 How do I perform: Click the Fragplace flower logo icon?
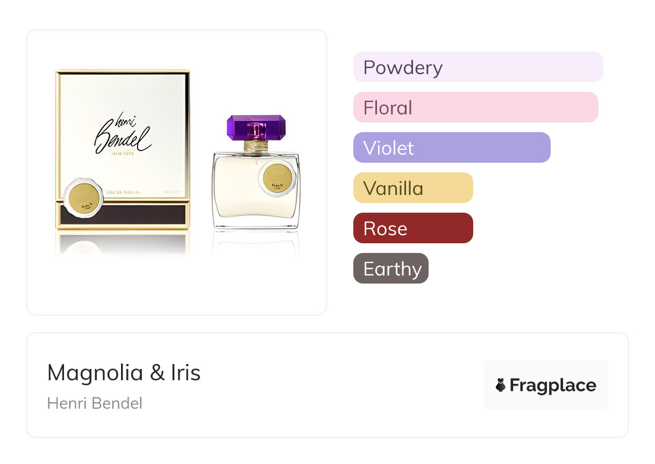point(501,385)
